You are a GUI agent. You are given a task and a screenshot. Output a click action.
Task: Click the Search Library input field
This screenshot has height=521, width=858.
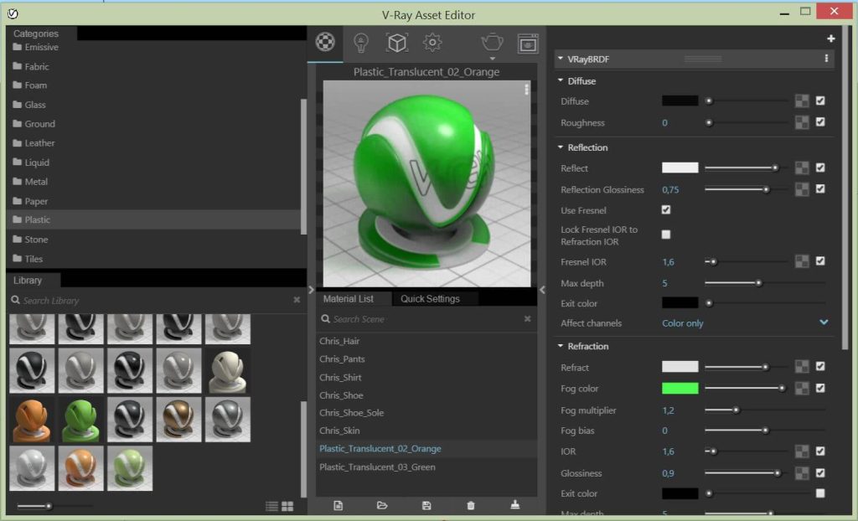point(156,301)
